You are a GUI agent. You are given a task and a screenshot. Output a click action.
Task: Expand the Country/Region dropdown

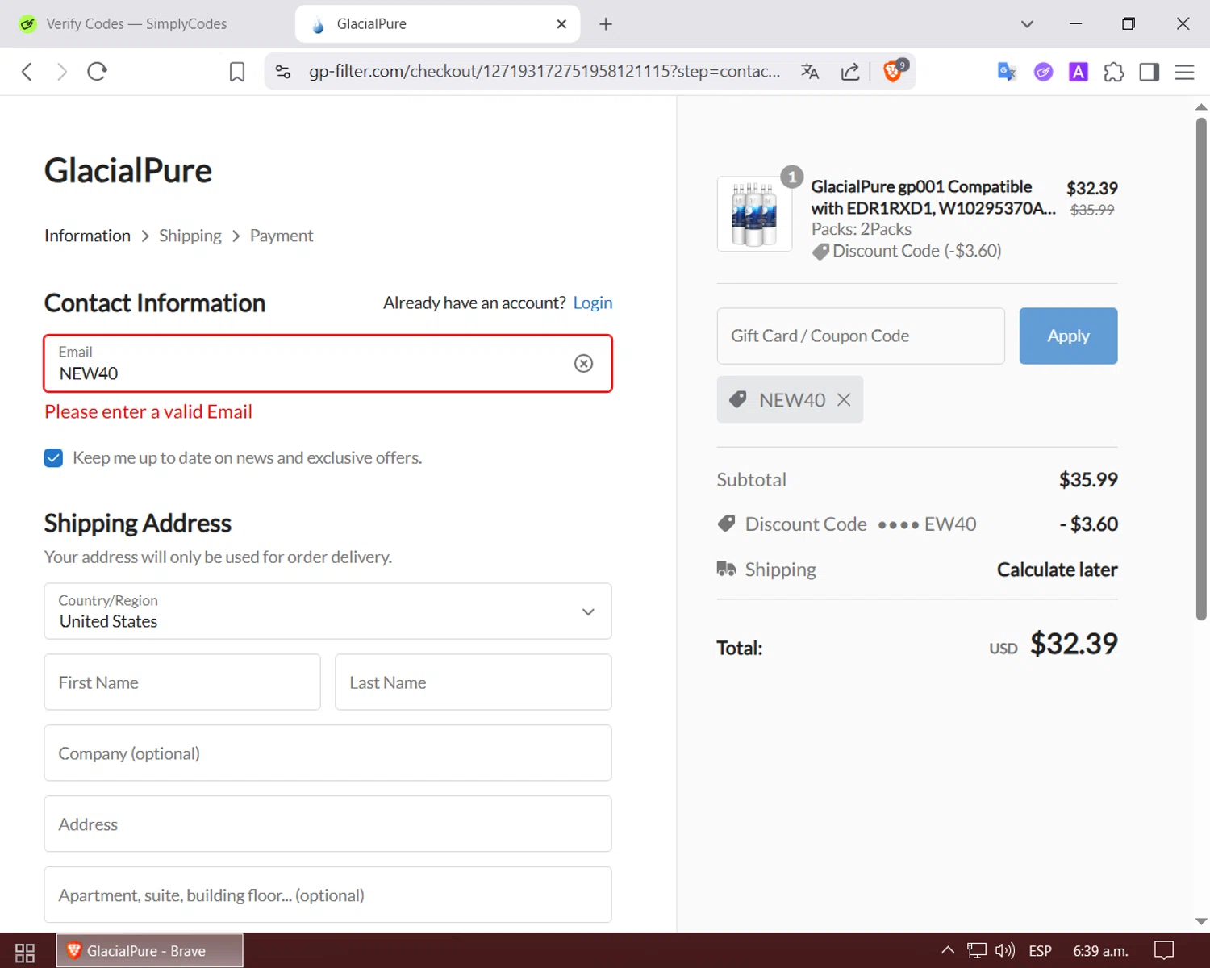click(328, 611)
